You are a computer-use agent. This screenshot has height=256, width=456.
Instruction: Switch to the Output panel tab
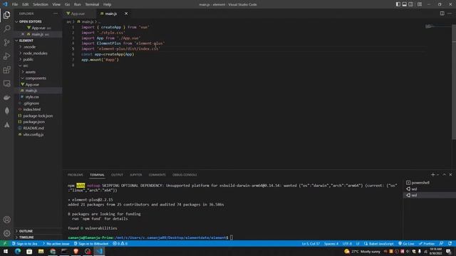[x=117, y=175]
